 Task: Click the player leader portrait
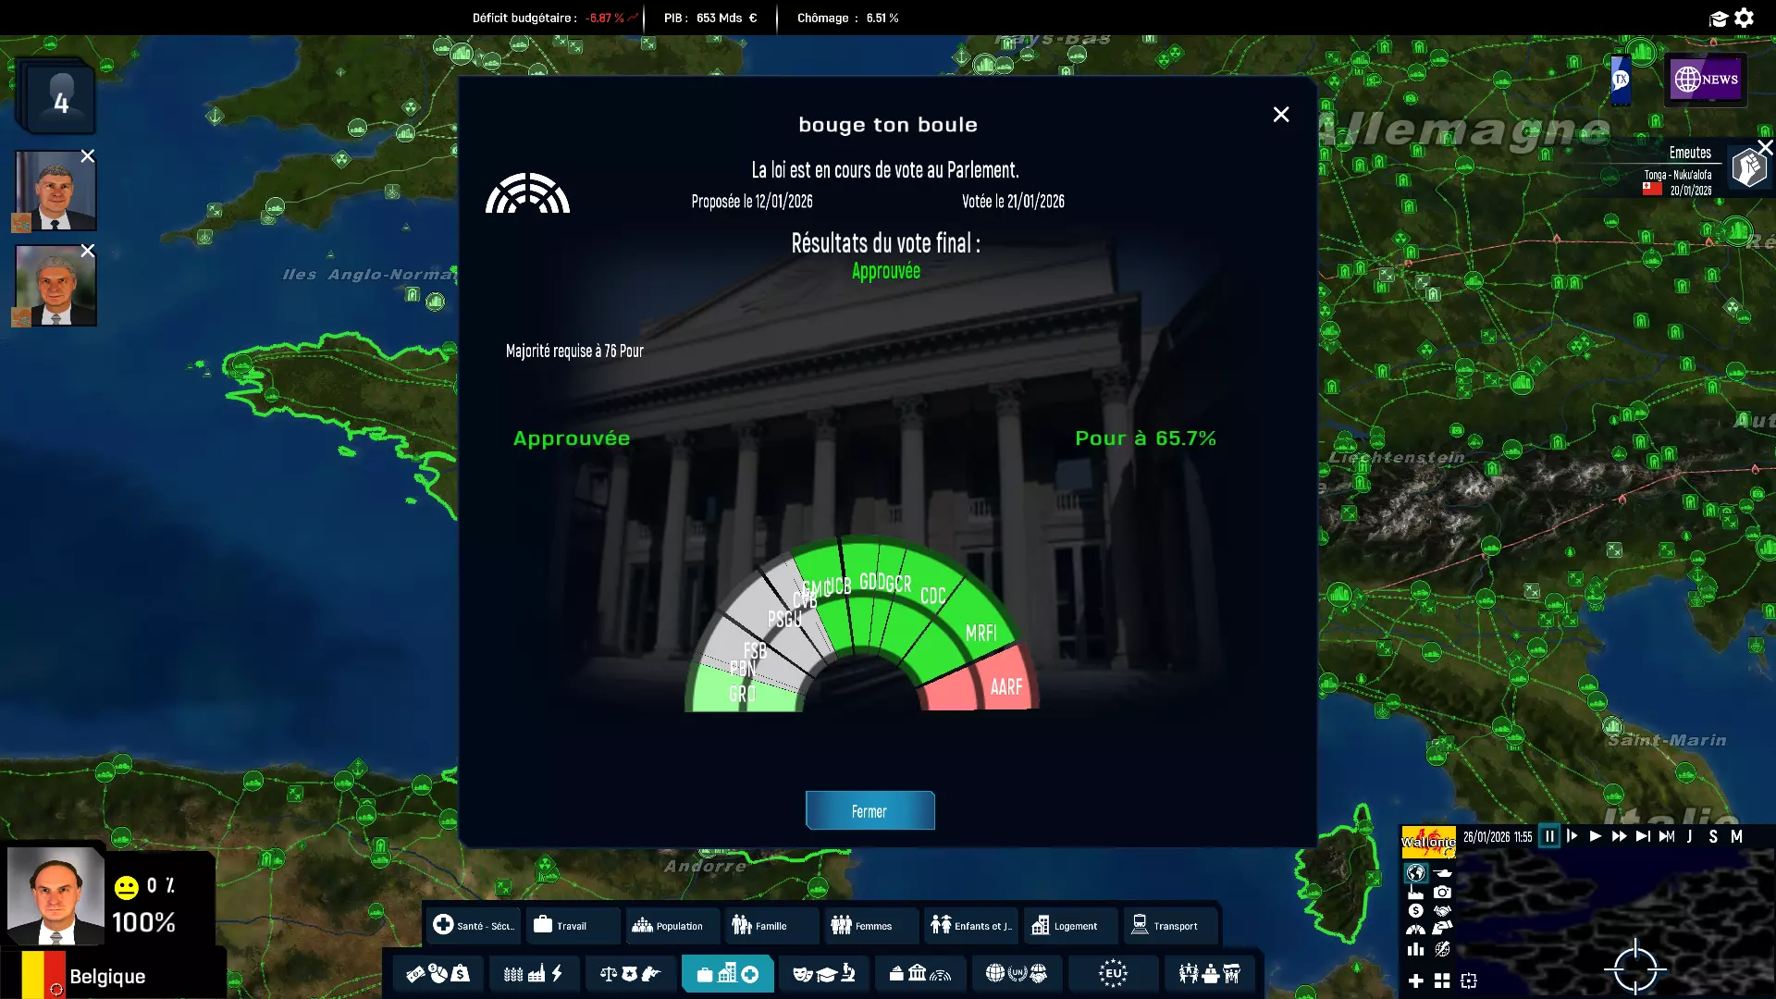[55, 895]
